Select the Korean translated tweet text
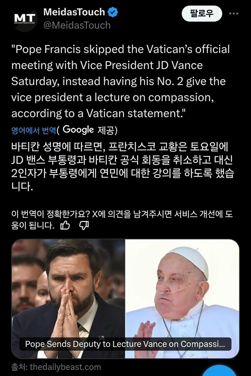 (123, 166)
